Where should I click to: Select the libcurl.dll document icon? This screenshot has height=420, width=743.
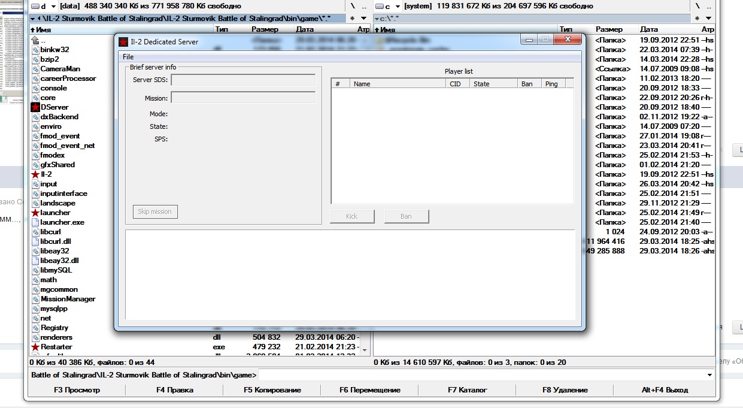pos(35,241)
